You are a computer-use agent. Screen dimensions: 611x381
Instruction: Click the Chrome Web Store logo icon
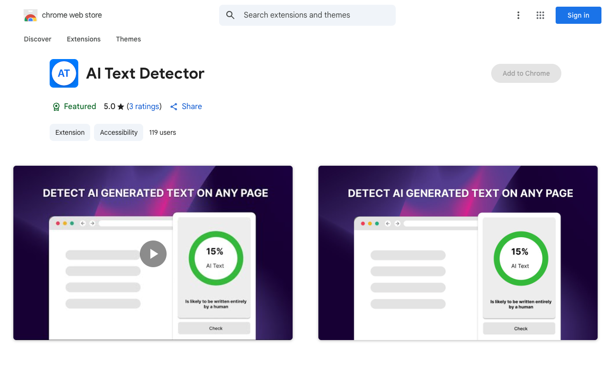coord(31,15)
